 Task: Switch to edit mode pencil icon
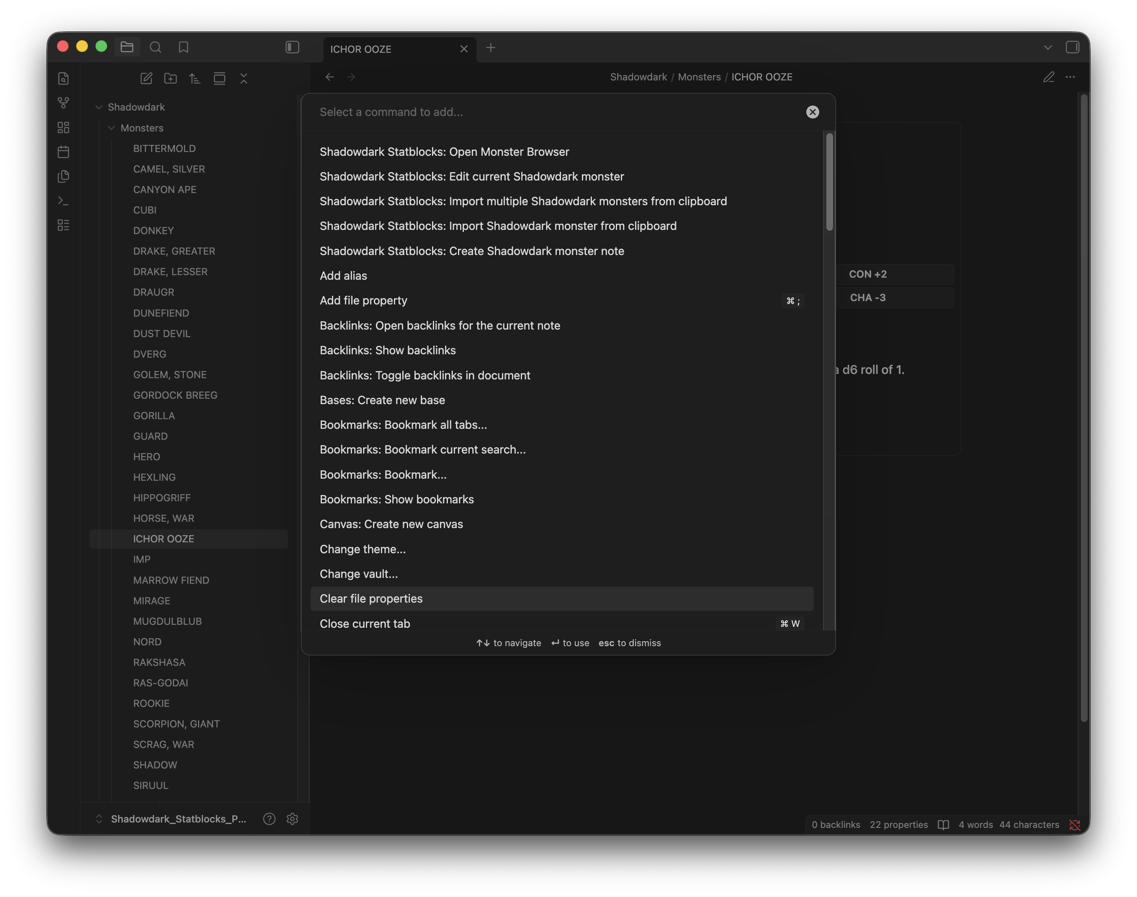click(x=1048, y=77)
